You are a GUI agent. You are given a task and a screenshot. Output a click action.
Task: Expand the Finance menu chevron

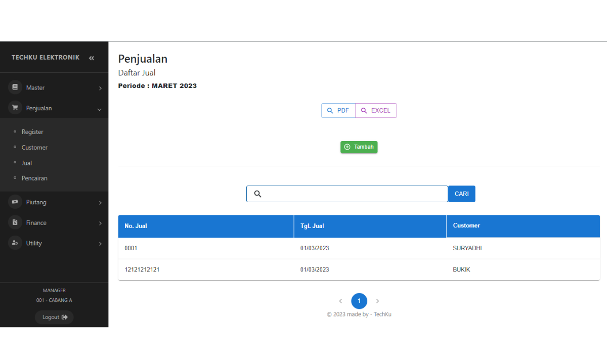click(x=100, y=223)
